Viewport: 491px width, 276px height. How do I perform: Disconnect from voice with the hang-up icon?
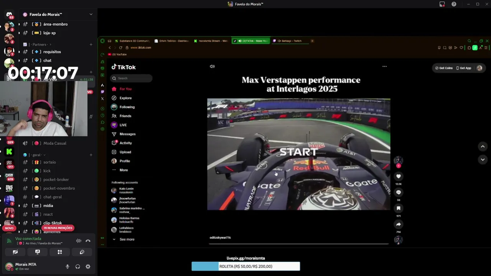[x=88, y=241]
